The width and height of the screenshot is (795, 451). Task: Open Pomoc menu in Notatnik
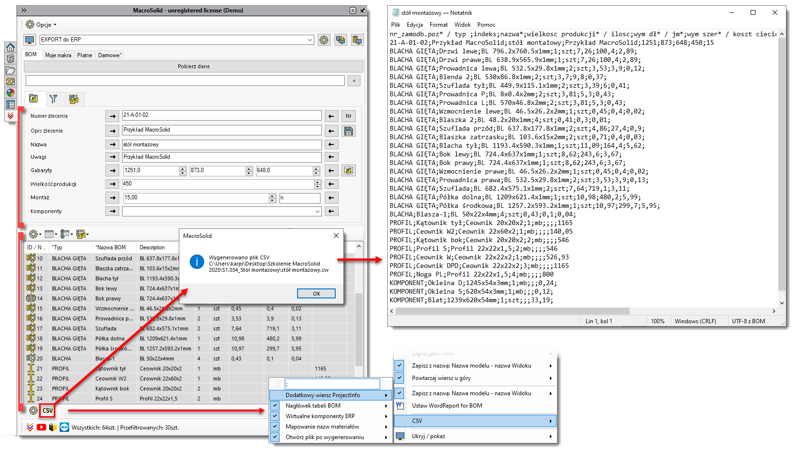pos(486,25)
